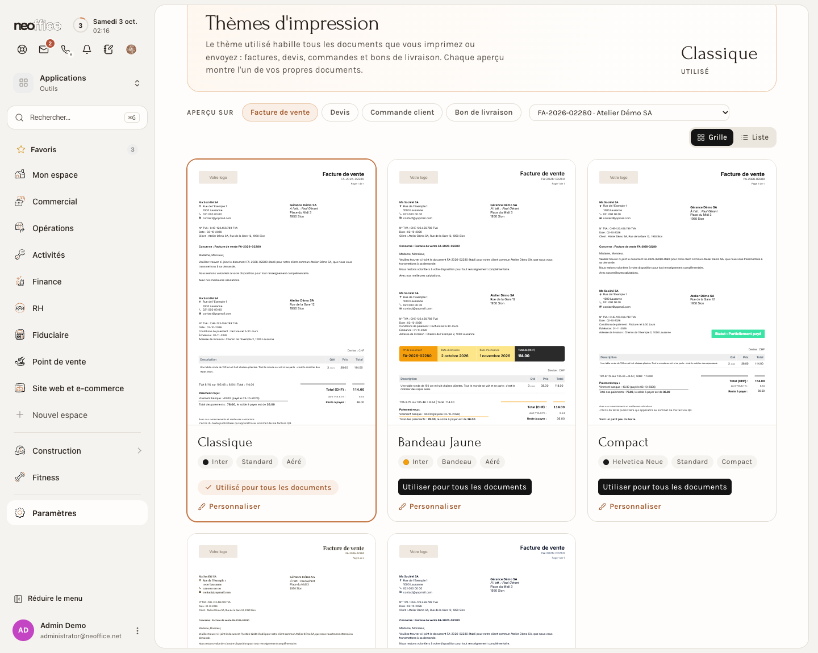Open the Fitness space
818x653 pixels.
tap(77, 478)
